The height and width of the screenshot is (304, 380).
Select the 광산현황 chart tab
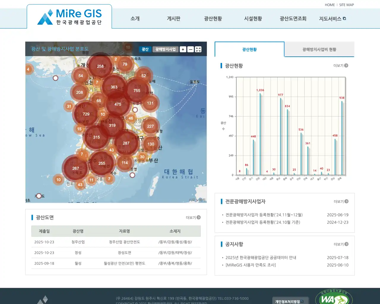click(249, 50)
